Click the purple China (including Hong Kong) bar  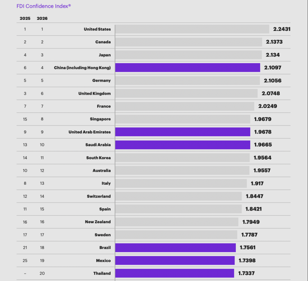(187, 68)
